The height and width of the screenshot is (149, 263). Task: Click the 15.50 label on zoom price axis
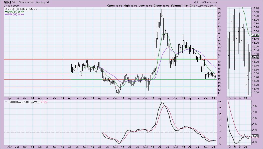coord(255,73)
